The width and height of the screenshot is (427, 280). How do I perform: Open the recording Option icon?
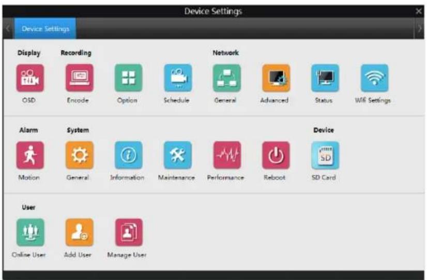pyautogui.click(x=128, y=78)
